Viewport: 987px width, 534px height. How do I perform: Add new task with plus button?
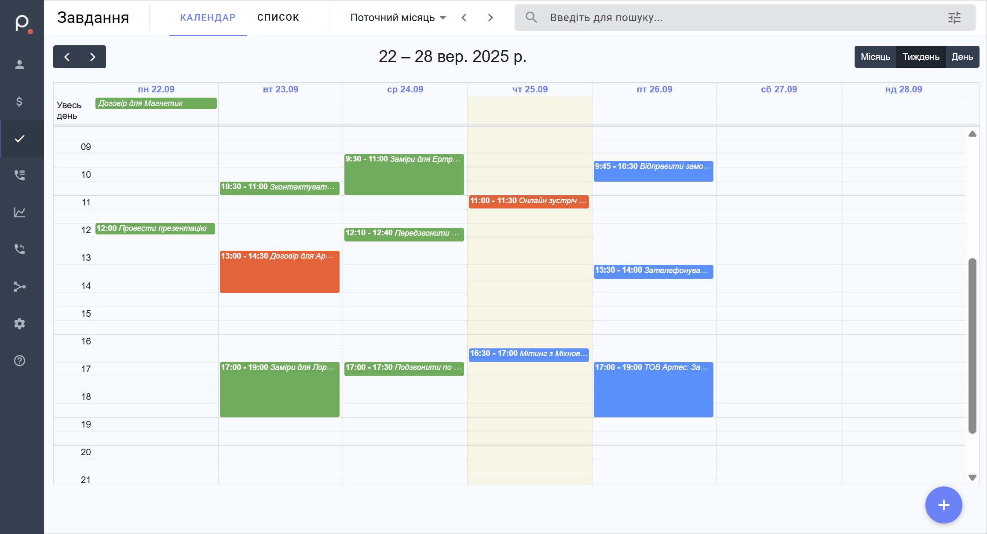(943, 505)
